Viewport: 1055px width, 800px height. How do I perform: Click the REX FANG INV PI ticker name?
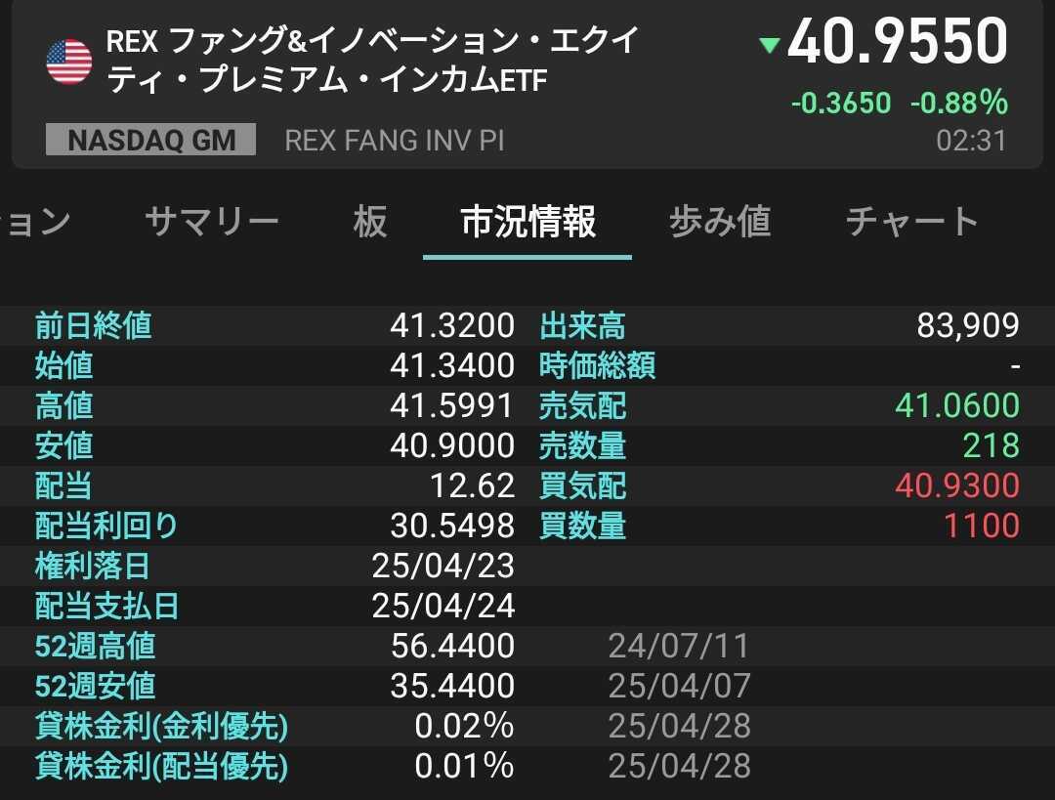tap(395, 141)
